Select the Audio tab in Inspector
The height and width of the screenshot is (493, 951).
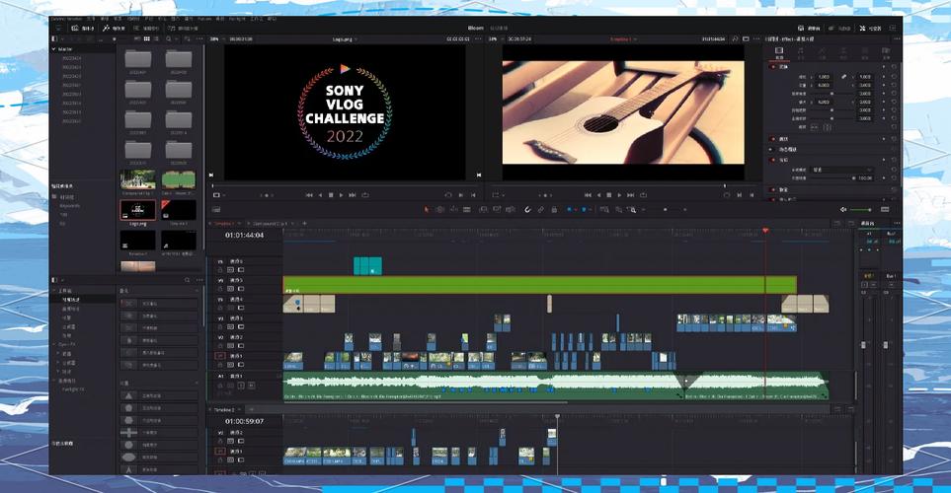801,53
